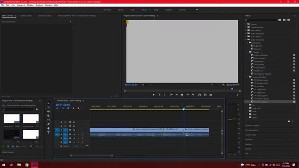
Task: Toggle V1 track output eye
Action: point(74,130)
